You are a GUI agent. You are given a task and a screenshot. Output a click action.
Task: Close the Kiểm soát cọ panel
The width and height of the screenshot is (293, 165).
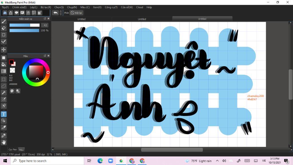click(49, 19)
